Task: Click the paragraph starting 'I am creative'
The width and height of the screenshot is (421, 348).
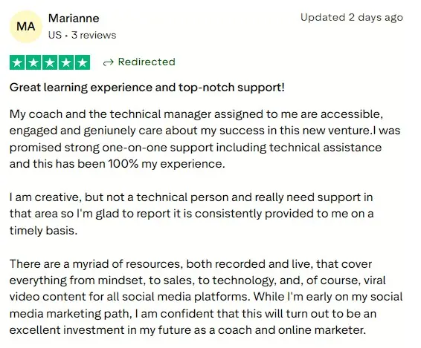Action: click(191, 214)
